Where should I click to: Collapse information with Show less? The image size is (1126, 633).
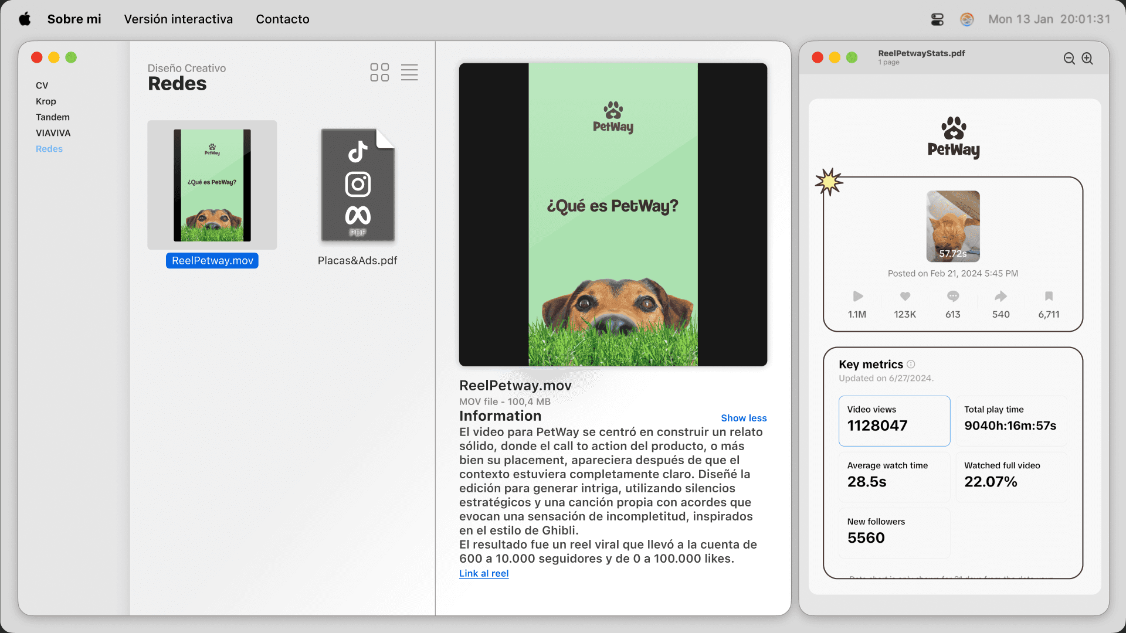(744, 418)
